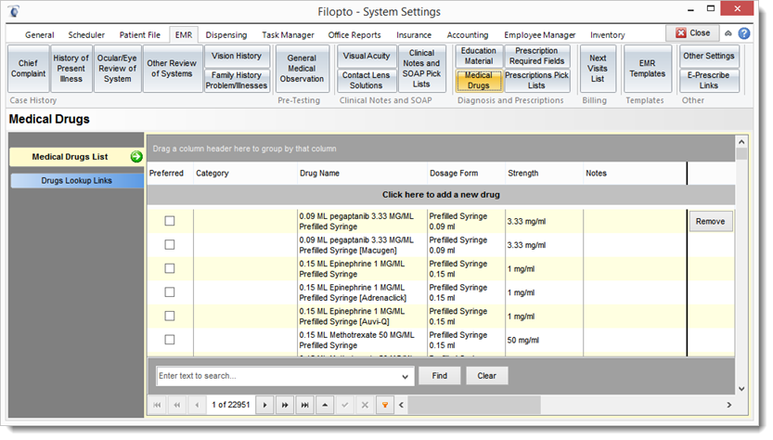Select Drugs Lookup Links in sidebar
Viewport: 773px width, 440px height.
(76, 180)
